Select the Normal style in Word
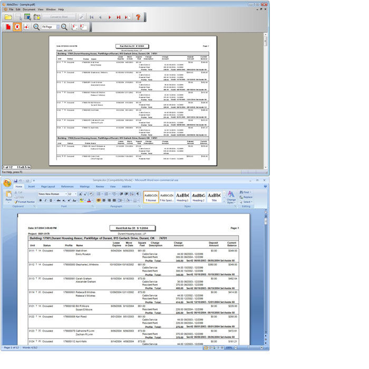 click(x=151, y=197)
